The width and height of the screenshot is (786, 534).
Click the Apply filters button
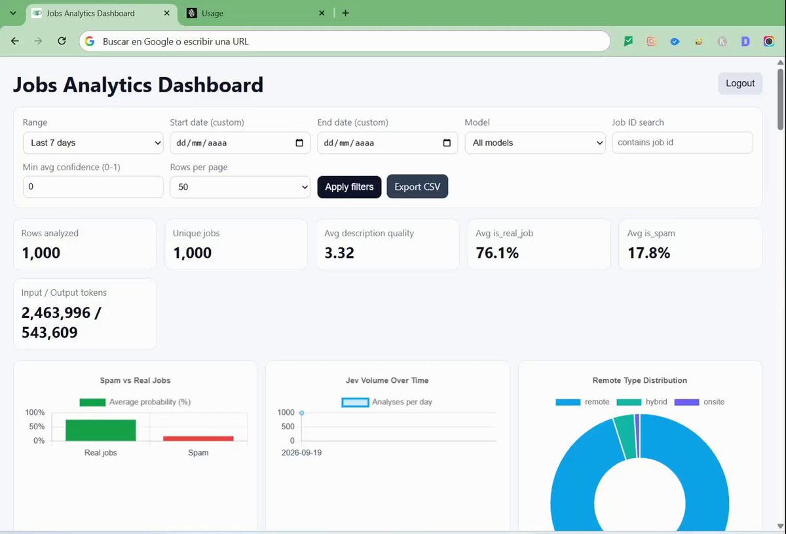pyautogui.click(x=349, y=187)
